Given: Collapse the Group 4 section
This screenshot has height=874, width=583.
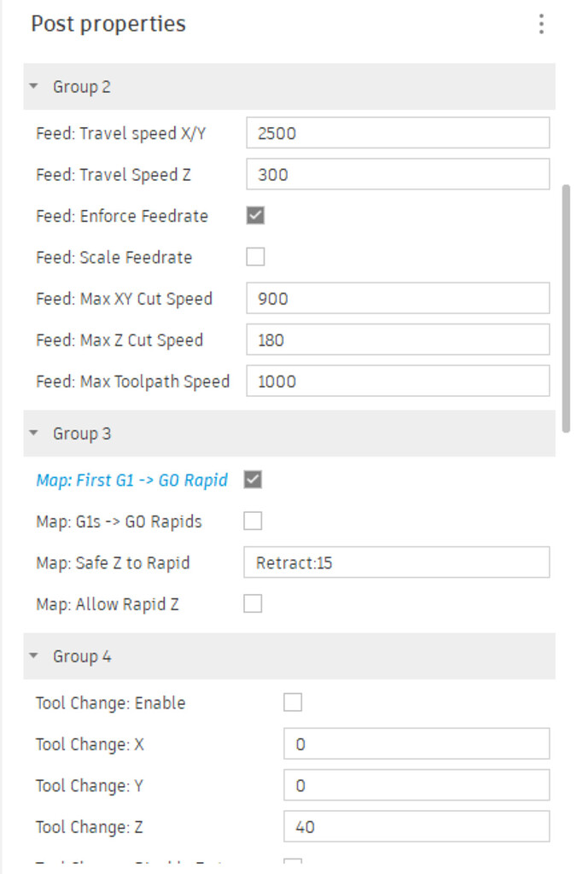Looking at the screenshot, I should point(34,656).
